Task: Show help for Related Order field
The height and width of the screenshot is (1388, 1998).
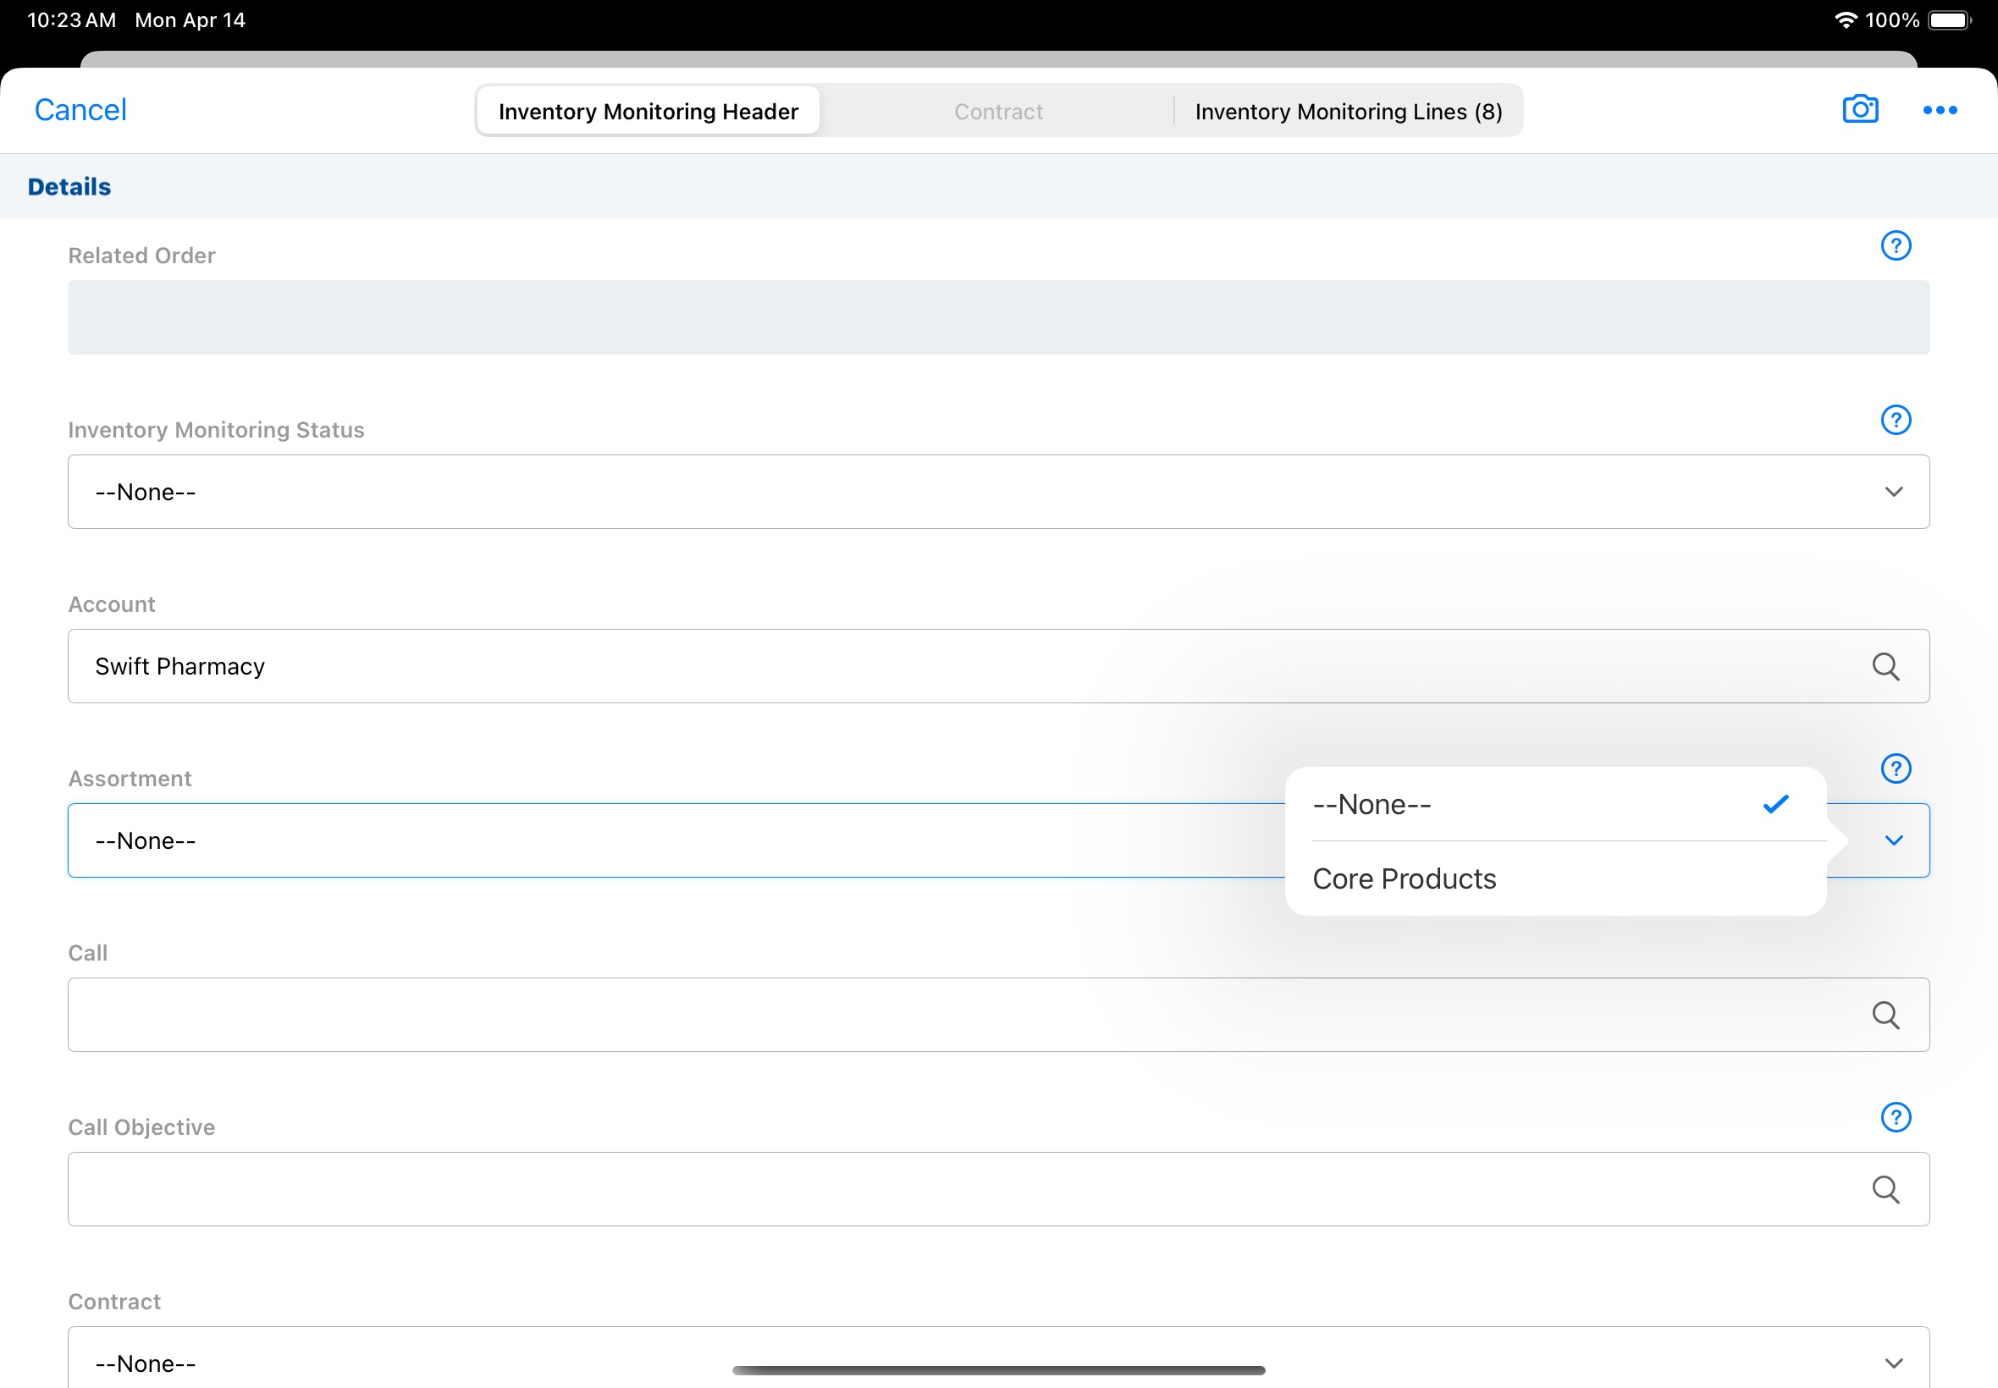Action: pos(1896,246)
